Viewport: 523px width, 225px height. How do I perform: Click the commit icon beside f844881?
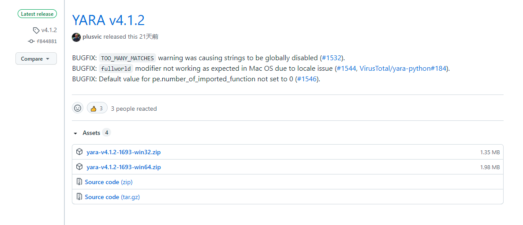31,41
